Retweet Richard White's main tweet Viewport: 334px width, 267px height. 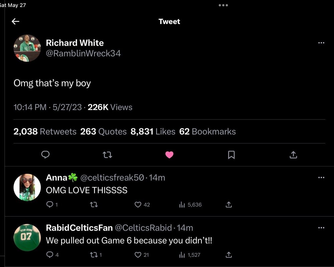click(107, 154)
